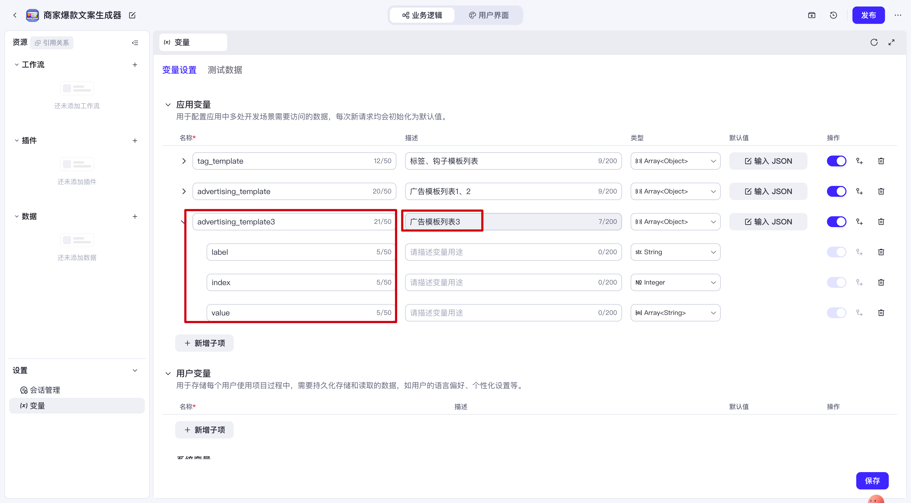The width and height of the screenshot is (911, 503).
Task: Add a new workflow with plus icon
Action: (135, 65)
